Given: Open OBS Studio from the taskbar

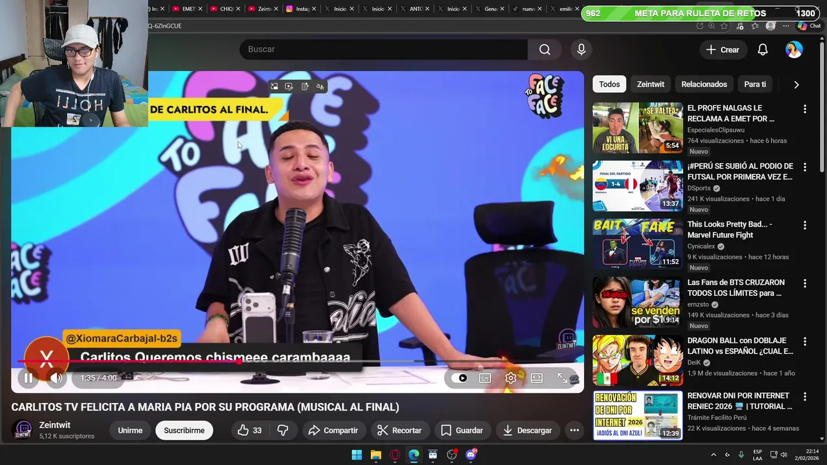Looking at the screenshot, I should point(452,455).
